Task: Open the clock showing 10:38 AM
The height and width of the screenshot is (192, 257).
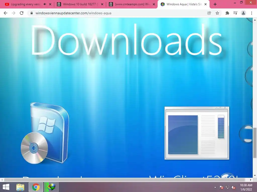Action: (x=246, y=187)
